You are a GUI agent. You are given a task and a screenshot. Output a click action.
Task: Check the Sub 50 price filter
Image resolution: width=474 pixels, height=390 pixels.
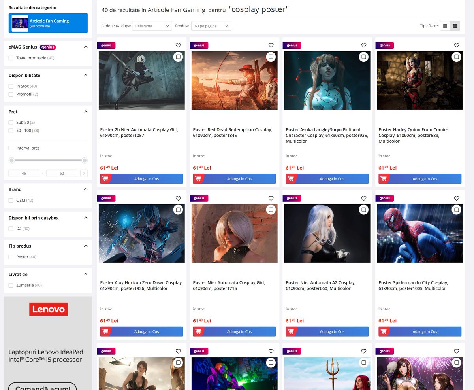[x=11, y=123]
